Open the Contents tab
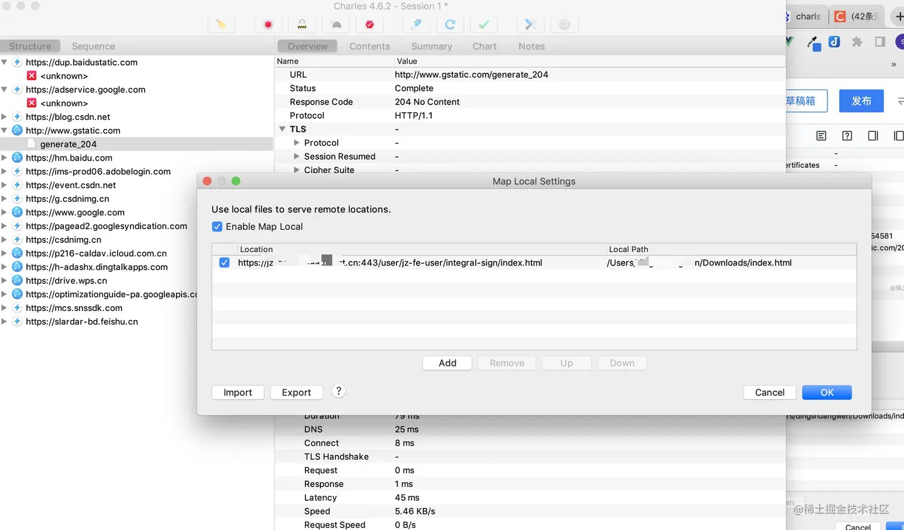This screenshot has width=904, height=530. coord(369,46)
